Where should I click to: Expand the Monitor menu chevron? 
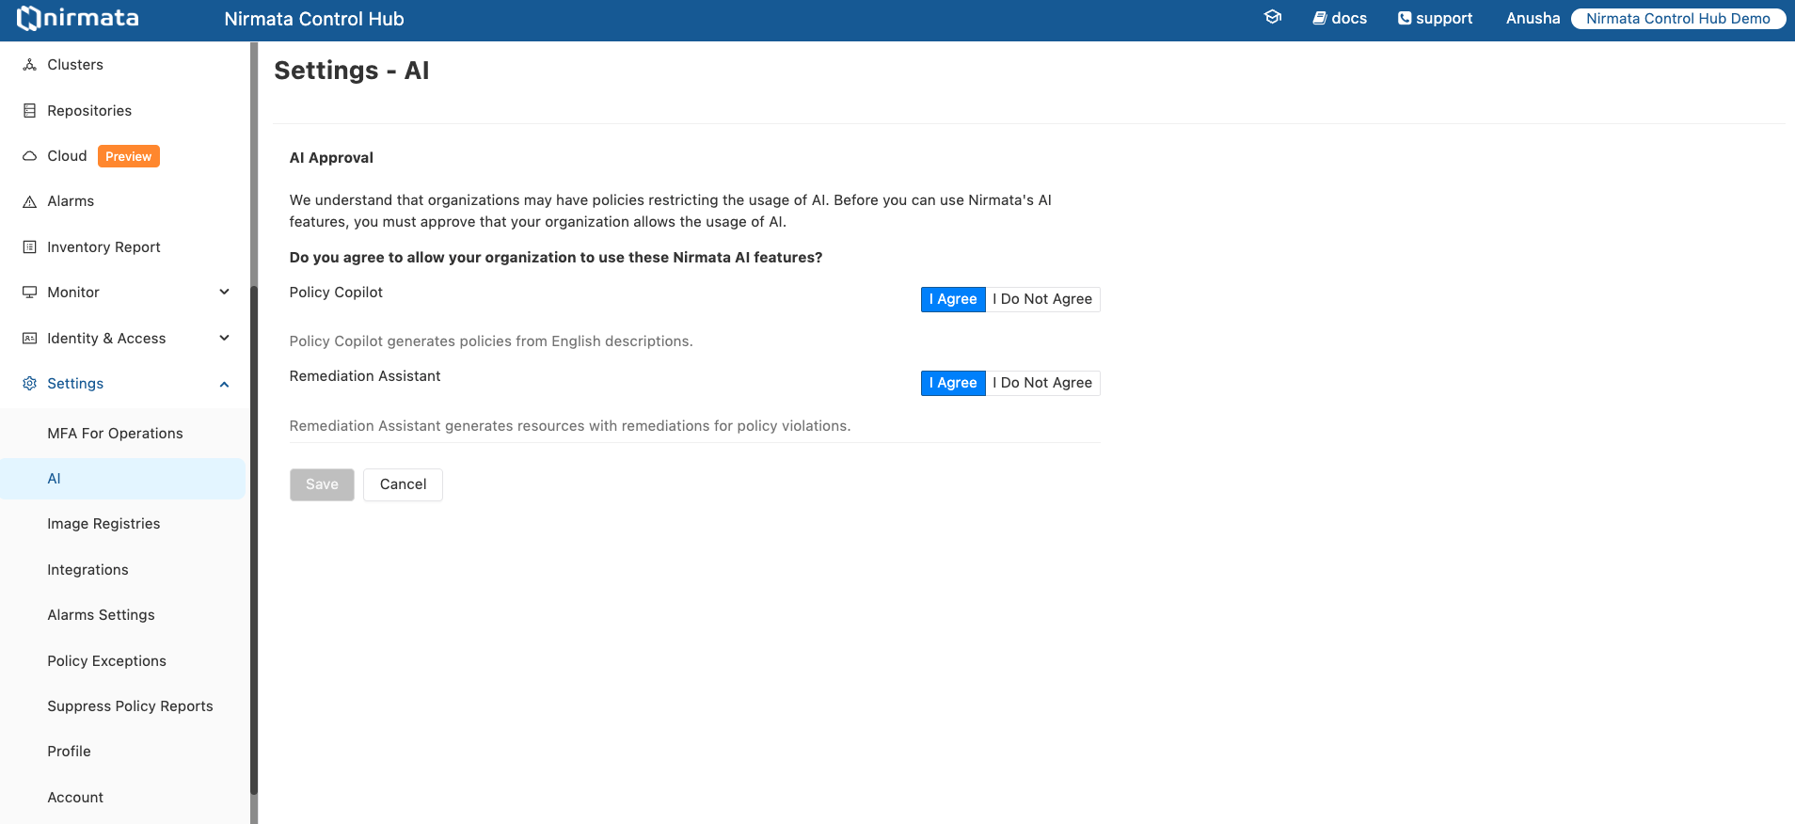pyautogui.click(x=224, y=293)
